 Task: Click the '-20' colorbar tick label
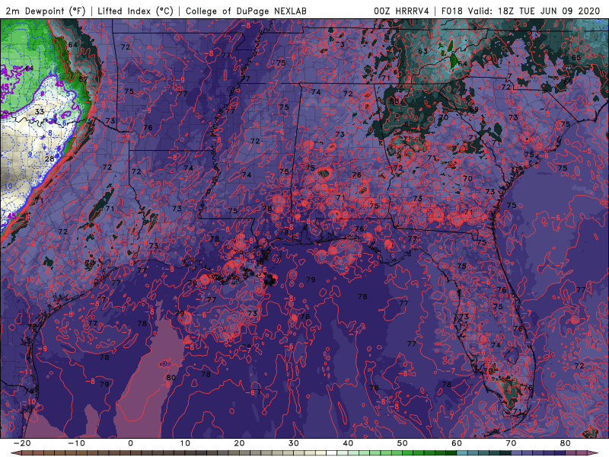tap(22, 443)
